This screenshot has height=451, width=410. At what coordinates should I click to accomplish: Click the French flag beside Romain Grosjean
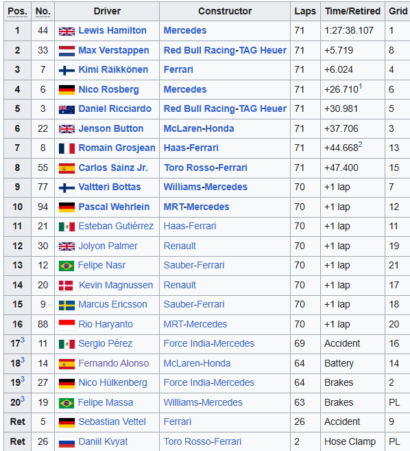67,148
